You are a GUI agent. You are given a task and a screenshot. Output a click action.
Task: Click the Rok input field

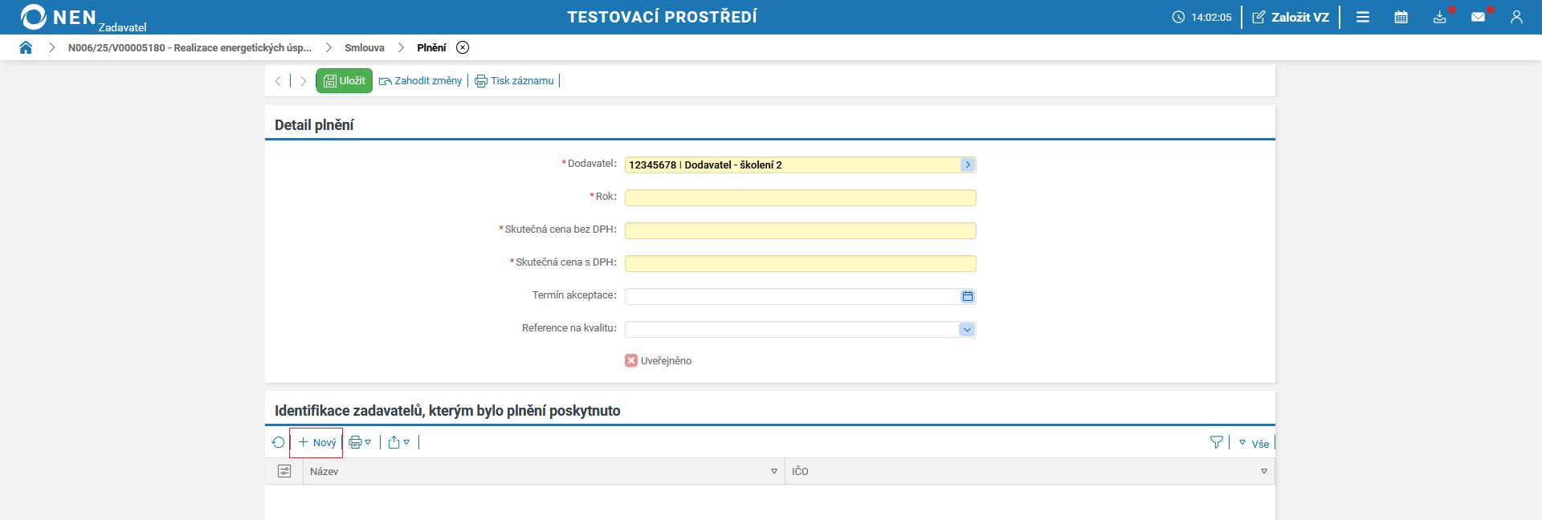(800, 197)
